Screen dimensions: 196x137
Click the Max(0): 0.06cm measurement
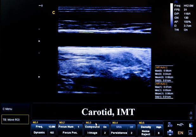pyautogui.click(x=163, y=71)
